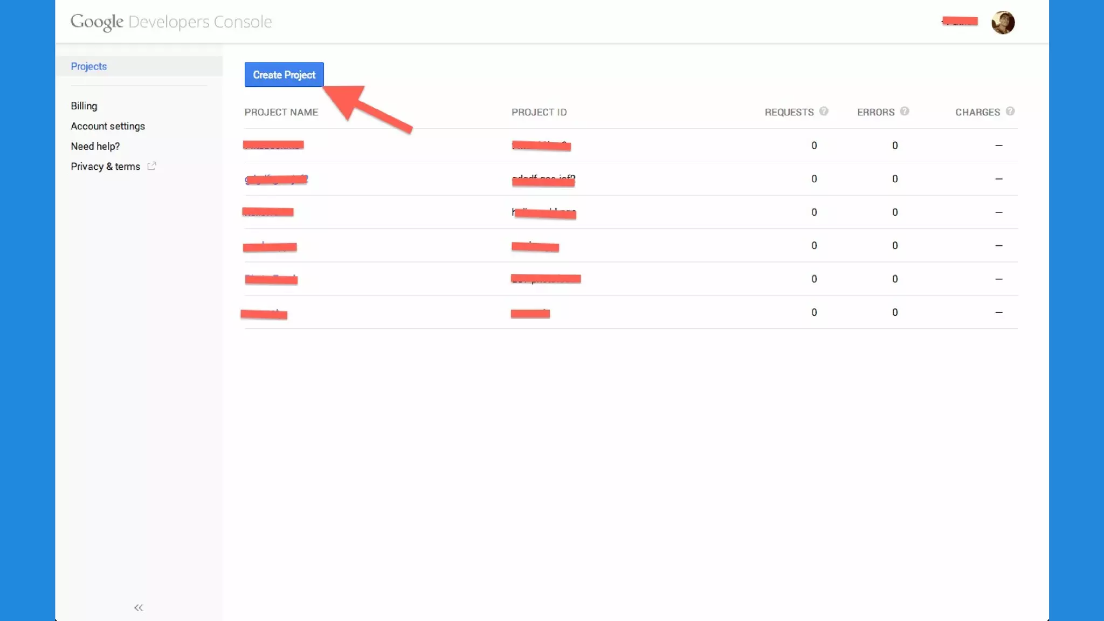
Task: Click the Requests help question icon
Action: point(824,111)
